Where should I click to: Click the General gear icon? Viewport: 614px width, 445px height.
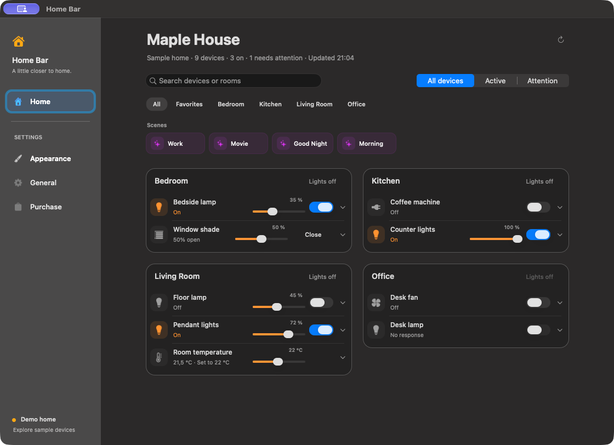click(x=18, y=183)
